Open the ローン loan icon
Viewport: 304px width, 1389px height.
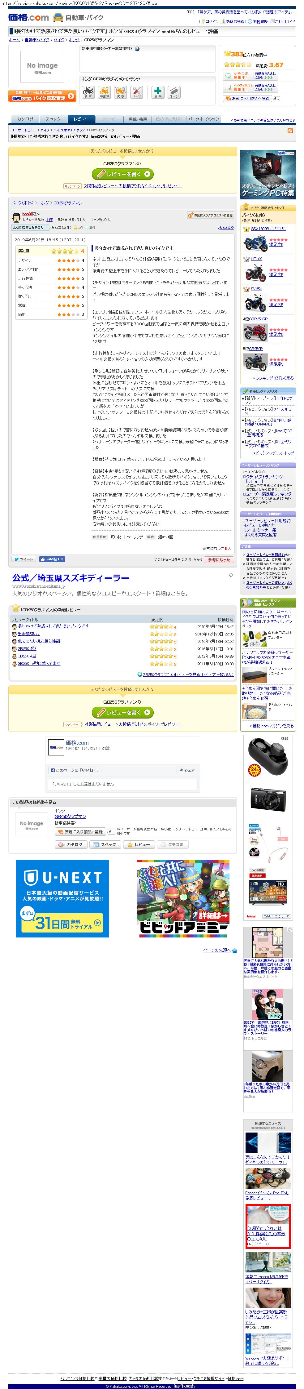[x=174, y=92]
